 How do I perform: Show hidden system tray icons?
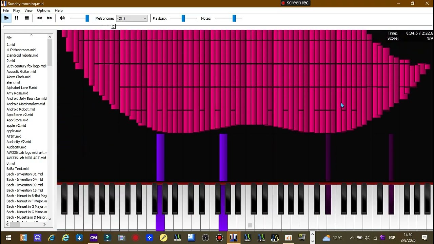pyautogui.click(x=352, y=238)
